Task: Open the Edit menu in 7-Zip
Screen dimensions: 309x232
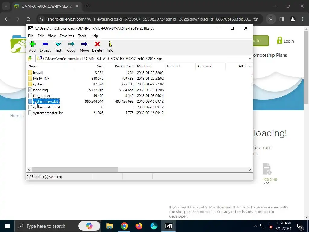Action: (x=41, y=36)
